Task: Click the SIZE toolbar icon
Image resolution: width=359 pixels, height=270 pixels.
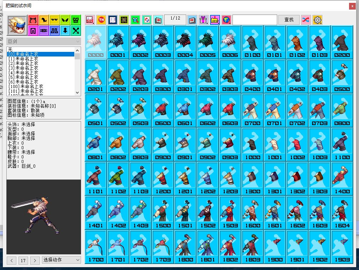Action: 90,20
